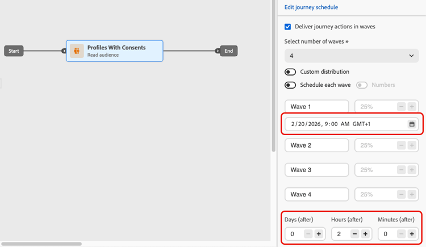The height and width of the screenshot is (247, 426).
Task: Click minus on Wave 2 percentage
Action: coord(401,145)
